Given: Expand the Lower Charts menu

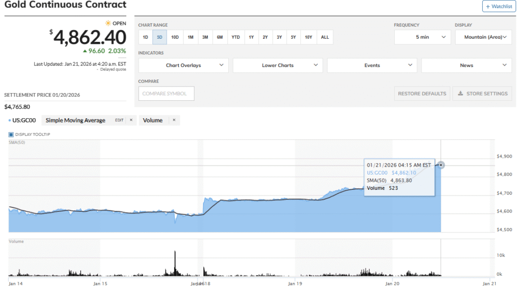Looking at the screenshot, I should tap(278, 65).
